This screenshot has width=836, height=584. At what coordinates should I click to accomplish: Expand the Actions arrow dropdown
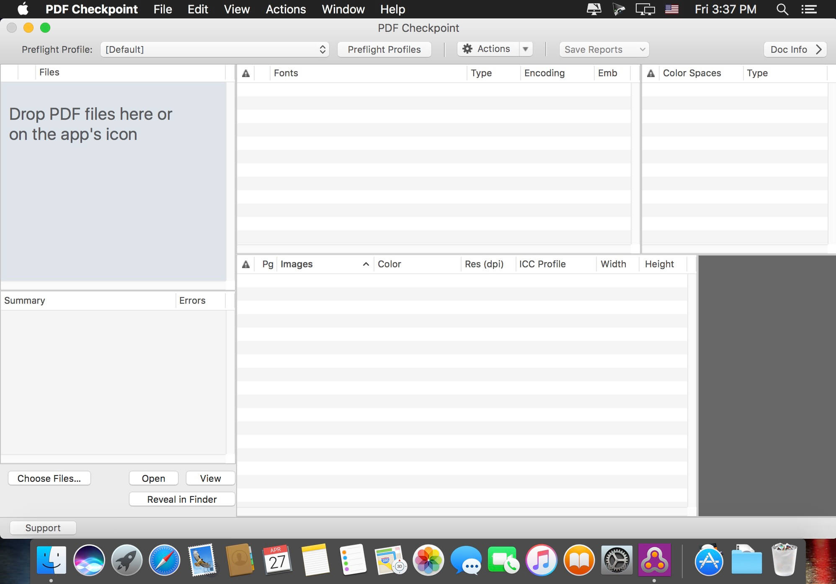click(525, 49)
